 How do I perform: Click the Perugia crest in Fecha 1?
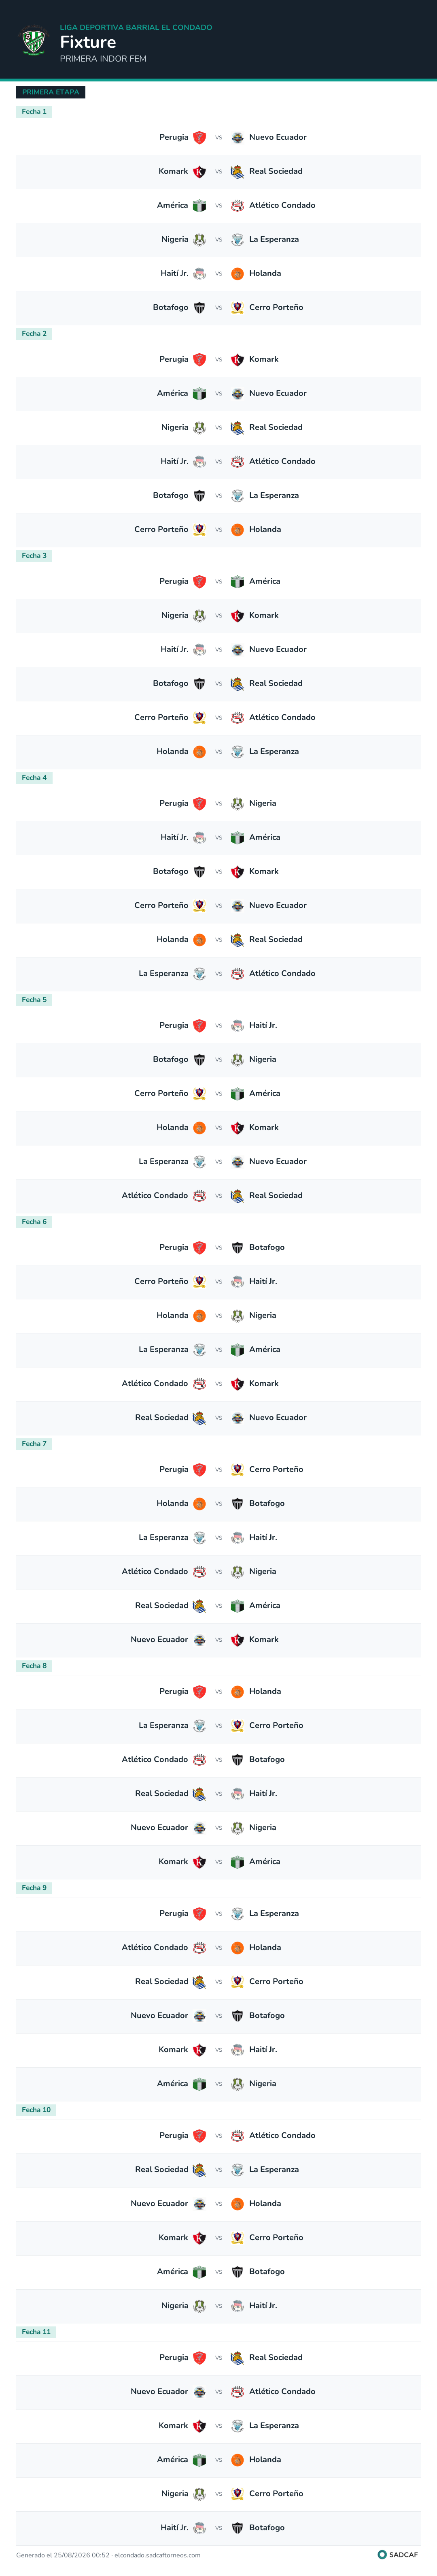pos(199,137)
